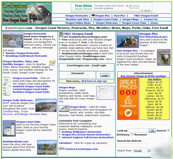Click the email icon next to FREE Oregon Email
Screen dimensions: 173x159
(61, 34)
